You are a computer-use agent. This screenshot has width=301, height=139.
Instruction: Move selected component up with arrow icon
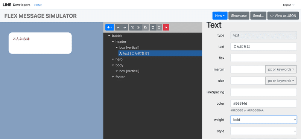click(118, 27)
